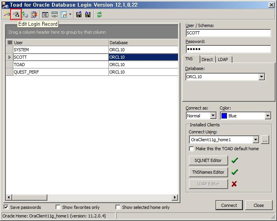
Task: Check Make this the TOAD default home
Action: point(191,149)
